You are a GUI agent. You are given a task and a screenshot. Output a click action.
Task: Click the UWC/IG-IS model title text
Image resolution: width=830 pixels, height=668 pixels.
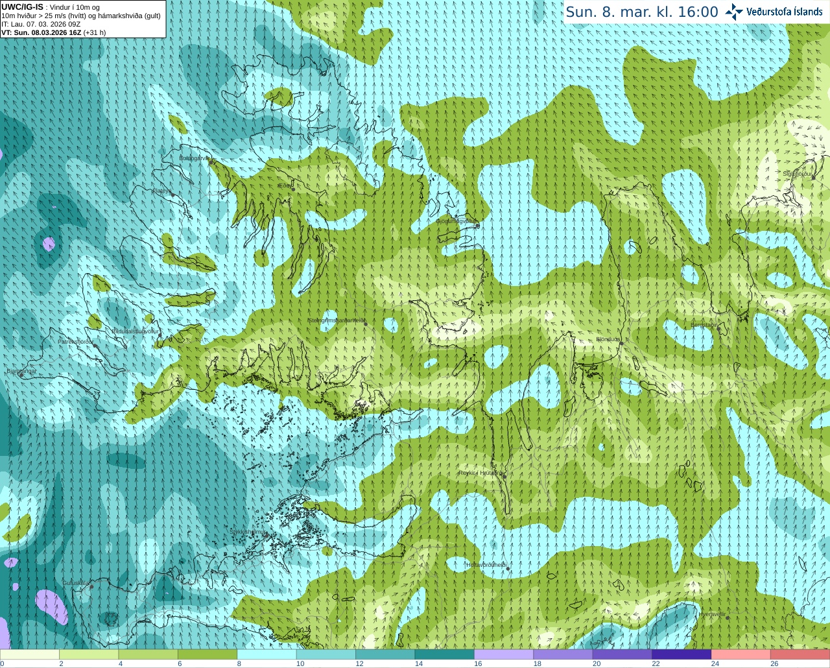[22, 7]
